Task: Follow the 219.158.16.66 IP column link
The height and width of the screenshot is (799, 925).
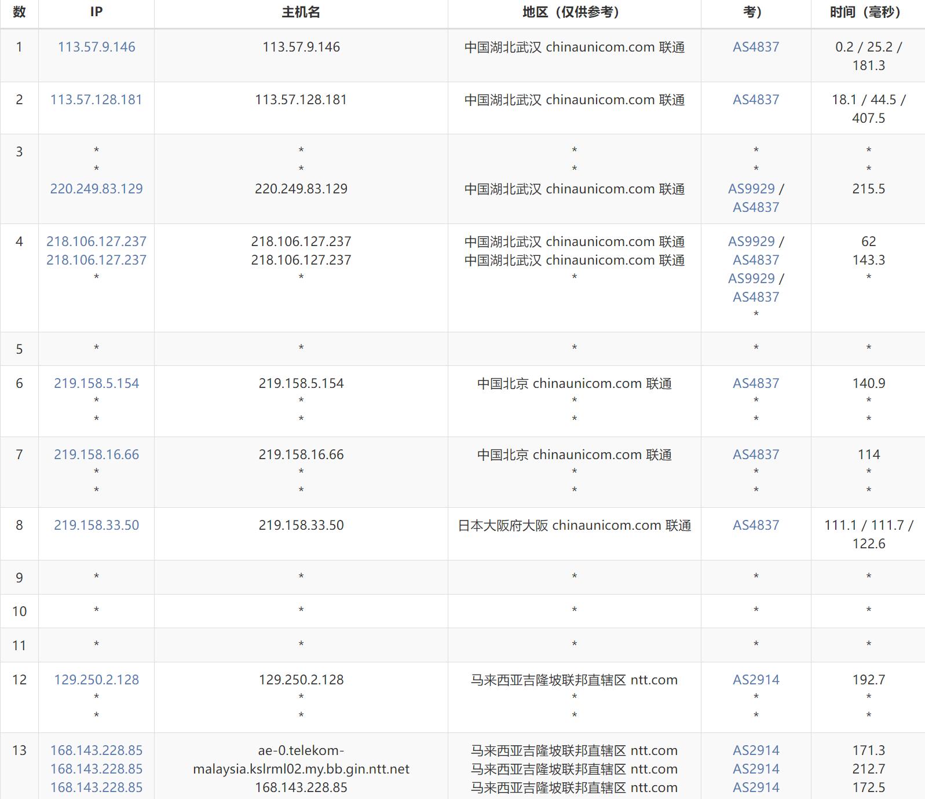Action: (96, 455)
